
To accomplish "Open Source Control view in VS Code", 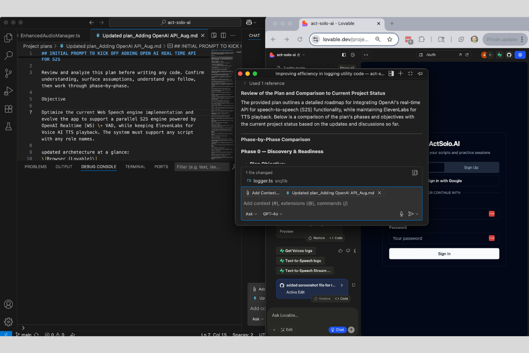I will click(x=8, y=73).
